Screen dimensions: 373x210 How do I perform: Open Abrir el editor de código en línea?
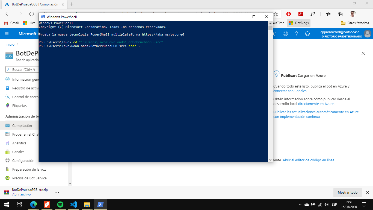click(309, 160)
